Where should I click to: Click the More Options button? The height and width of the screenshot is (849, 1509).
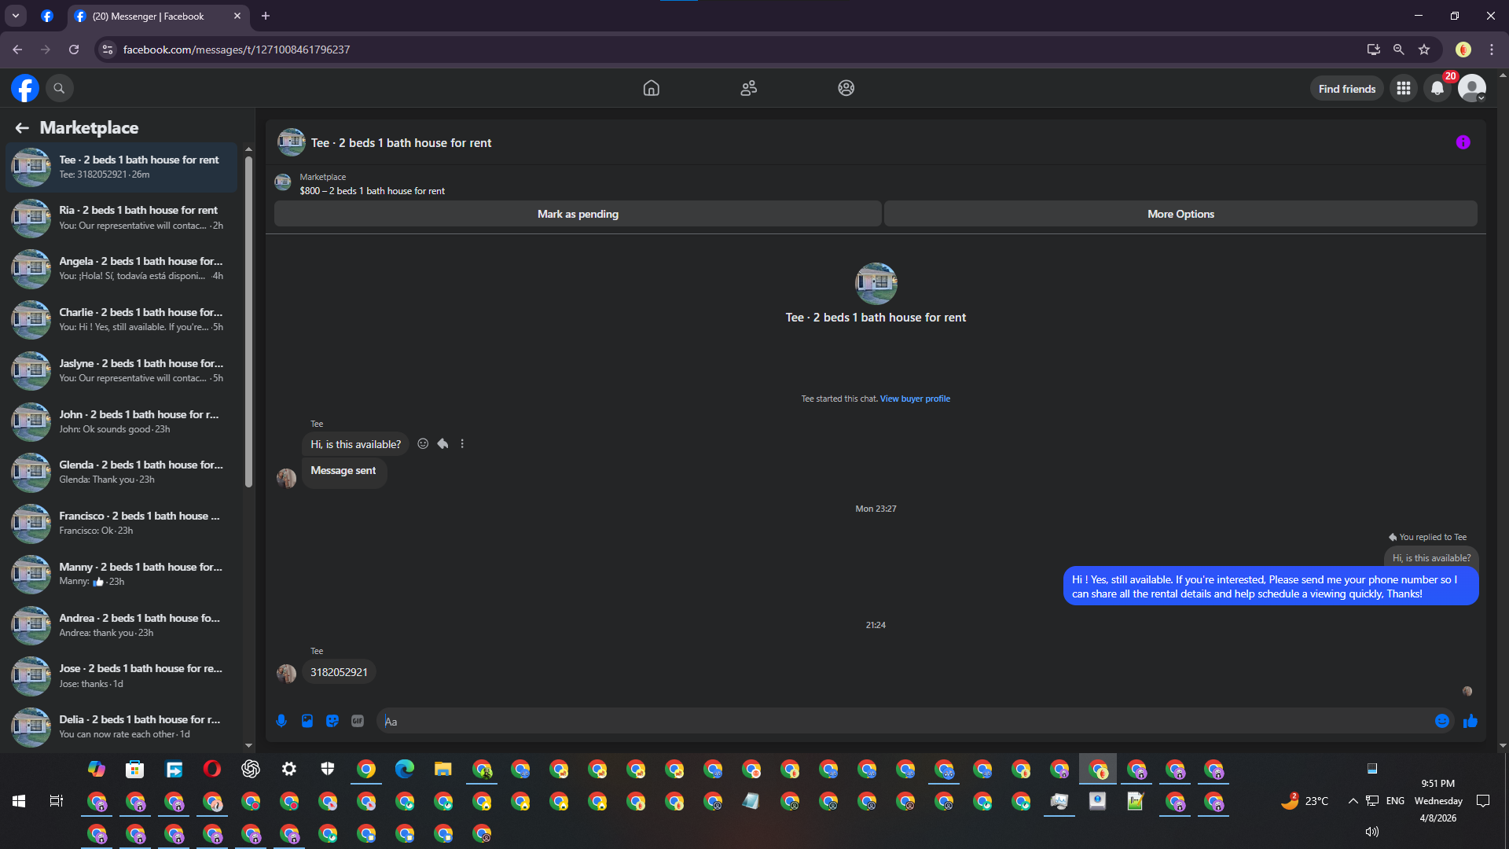(x=1180, y=214)
